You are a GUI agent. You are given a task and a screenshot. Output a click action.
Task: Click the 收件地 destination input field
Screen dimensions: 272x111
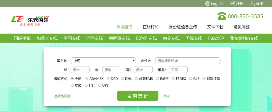tap(188, 61)
